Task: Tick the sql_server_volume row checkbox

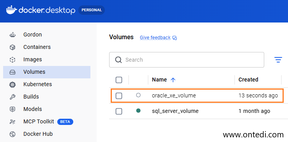Action: (x=119, y=111)
